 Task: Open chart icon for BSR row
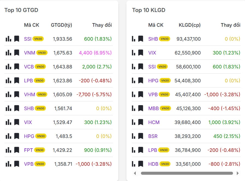click(x=134, y=136)
